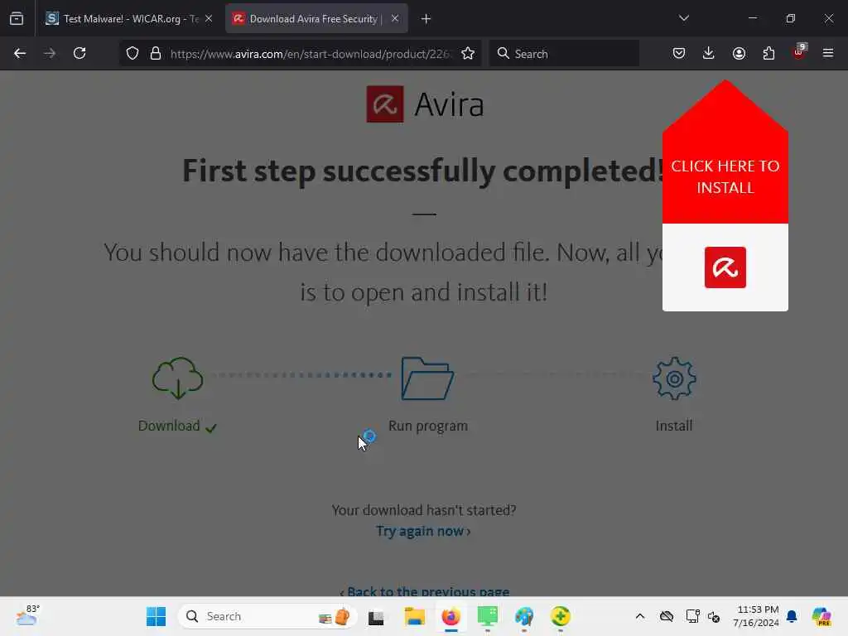Select the Download Avira Free Security tab
This screenshot has width=848, height=636.
(x=316, y=18)
